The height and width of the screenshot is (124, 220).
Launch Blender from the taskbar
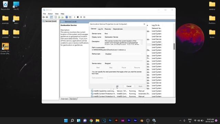pos(142,121)
